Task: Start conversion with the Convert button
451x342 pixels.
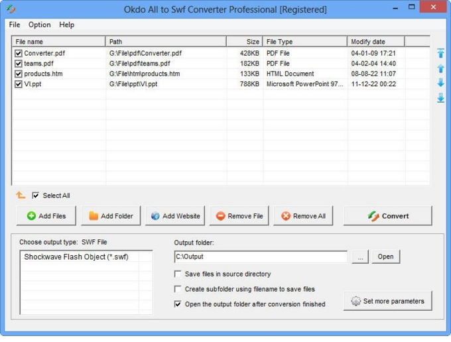Action: [388, 215]
